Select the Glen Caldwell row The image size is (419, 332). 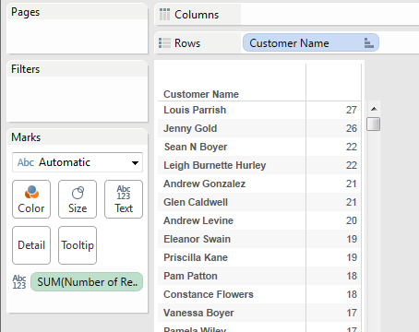(259, 202)
